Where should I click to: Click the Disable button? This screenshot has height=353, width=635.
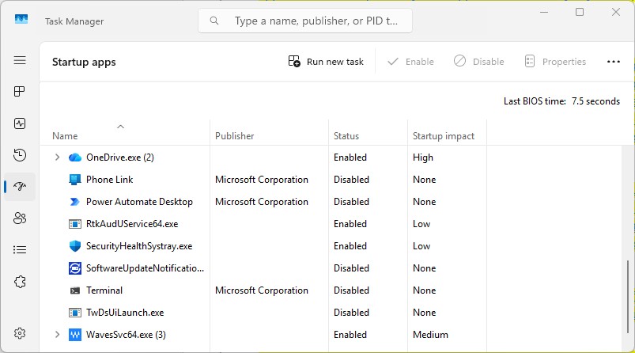479,62
